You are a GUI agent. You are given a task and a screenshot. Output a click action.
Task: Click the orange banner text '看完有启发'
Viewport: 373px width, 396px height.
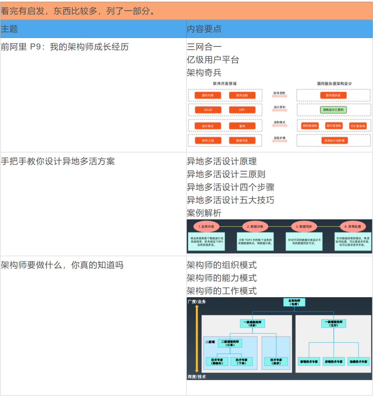point(22,11)
